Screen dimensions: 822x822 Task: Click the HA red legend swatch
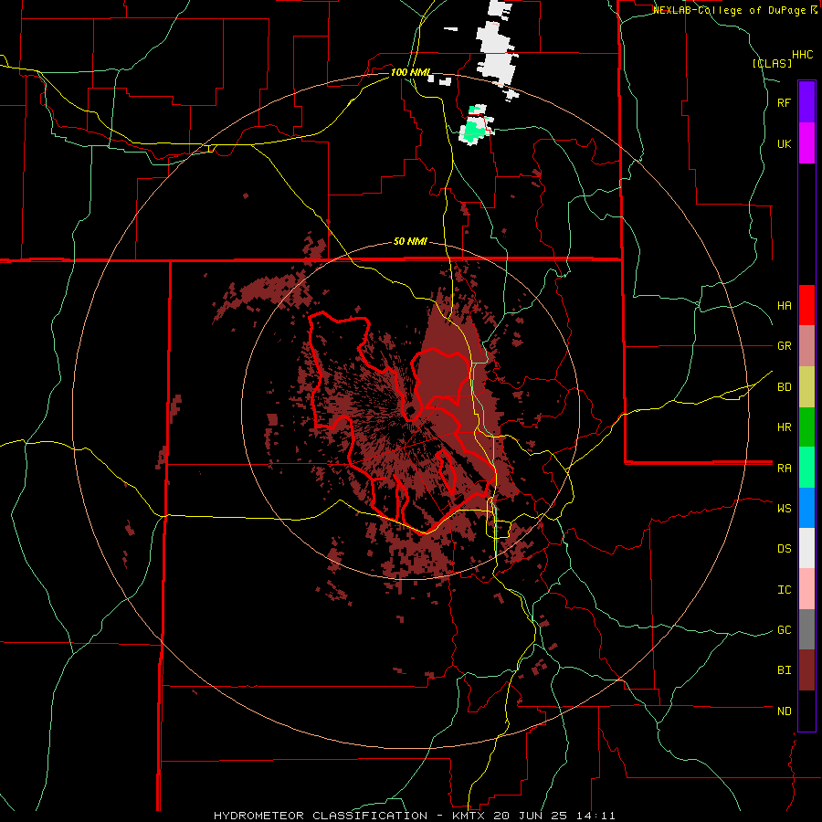pos(806,305)
